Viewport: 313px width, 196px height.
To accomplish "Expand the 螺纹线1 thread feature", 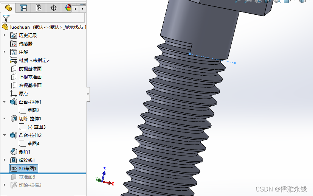I will point(5,160).
